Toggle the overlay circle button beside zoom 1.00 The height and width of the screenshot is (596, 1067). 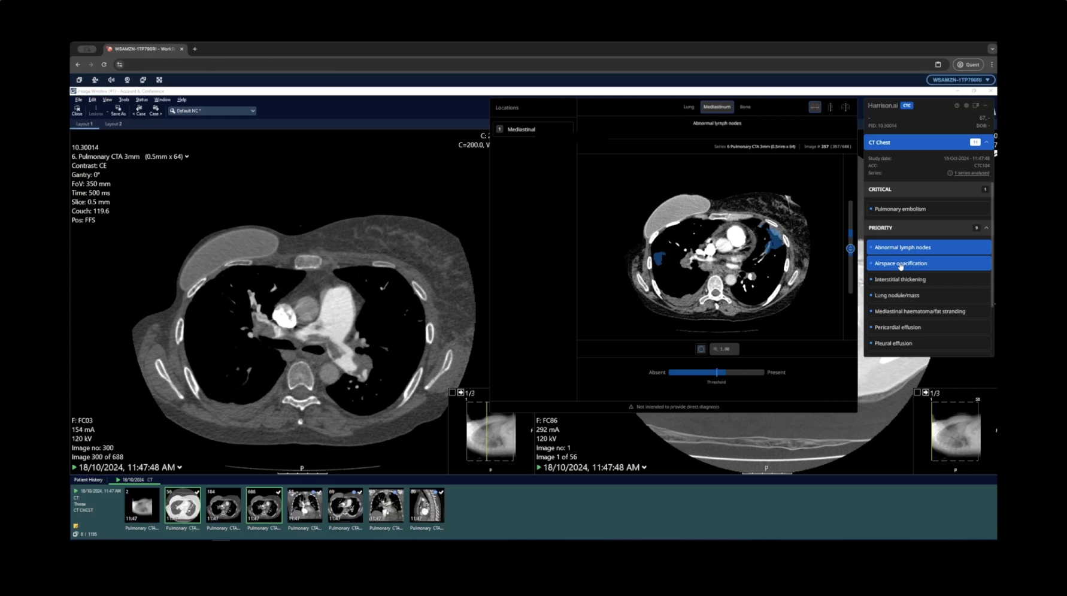click(x=701, y=349)
